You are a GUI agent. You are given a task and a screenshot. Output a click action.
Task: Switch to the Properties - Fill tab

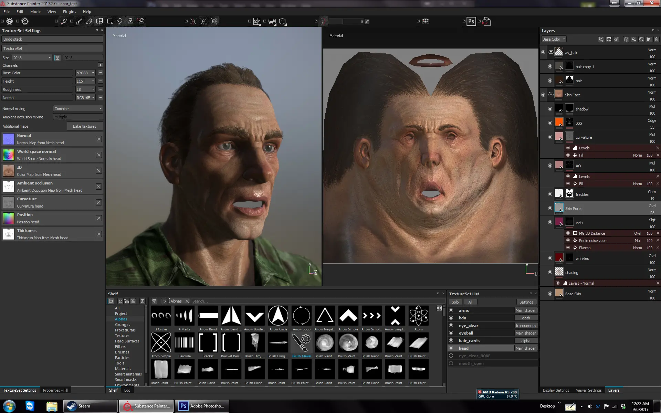55,390
